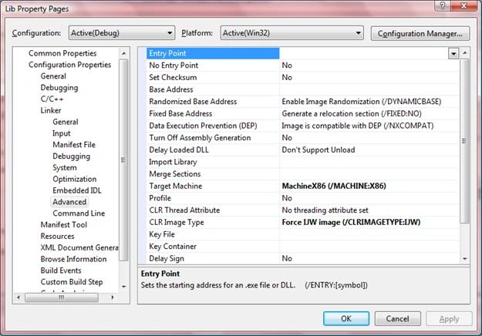Select Debugging under the Linker node

[x=71, y=156]
